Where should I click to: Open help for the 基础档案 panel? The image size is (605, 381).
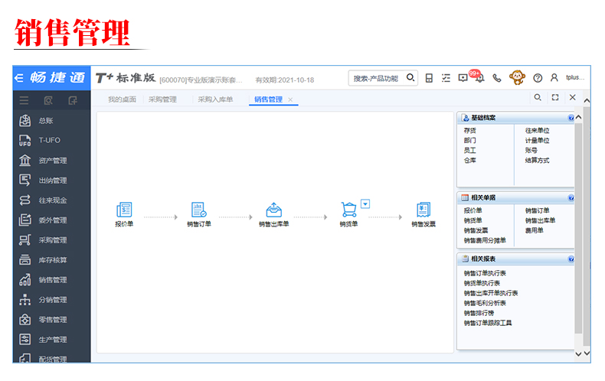tap(571, 118)
